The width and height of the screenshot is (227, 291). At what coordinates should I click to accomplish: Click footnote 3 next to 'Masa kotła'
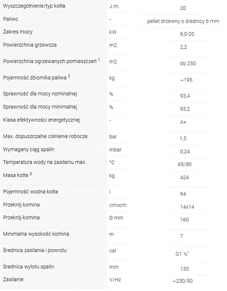tap(31, 174)
